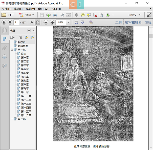The width and height of the screenshot is (153, 150).
Task: Click the page number field
Action: pyautogui.click(x=16, y=23)
